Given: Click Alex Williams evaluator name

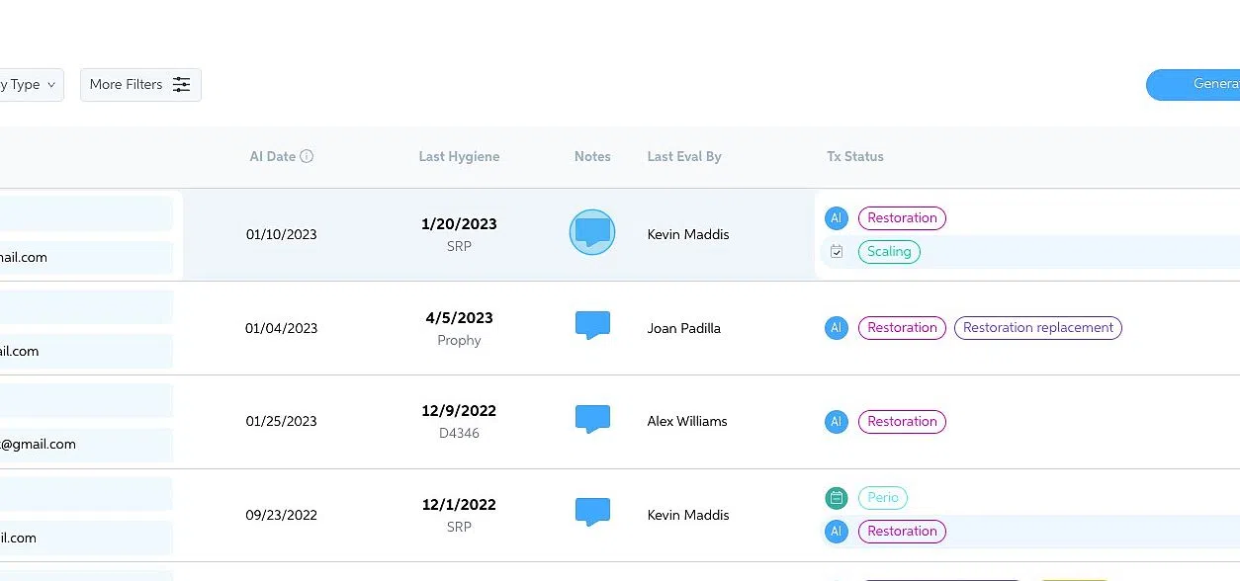Looking at the screenshot, I should pos(687,422).
